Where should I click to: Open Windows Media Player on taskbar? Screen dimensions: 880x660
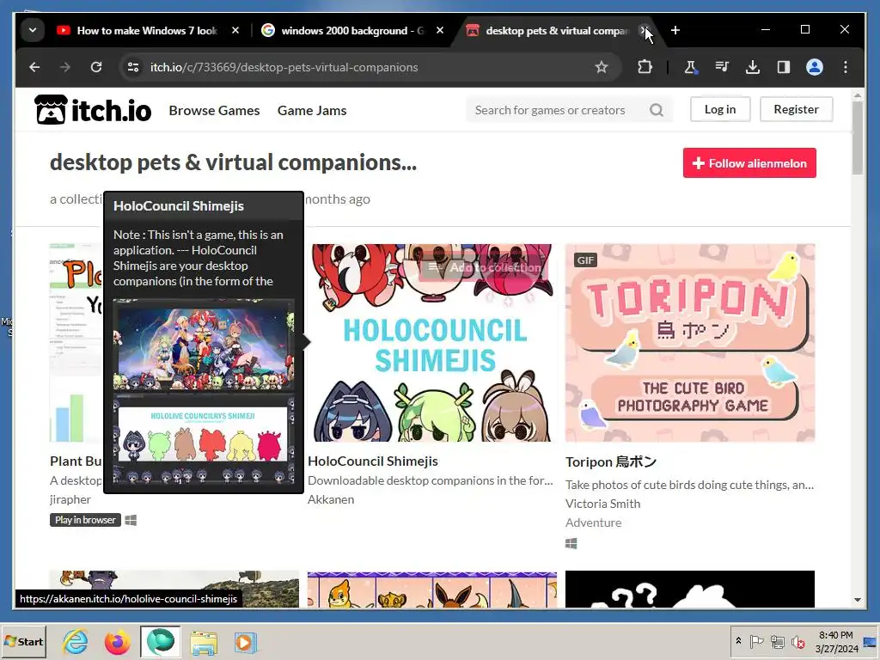(245, 643)
